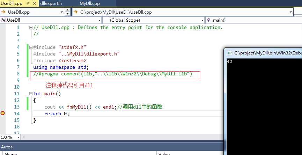Click the editor horizontal scrollbar left arrow

click(x=24, y=137)
